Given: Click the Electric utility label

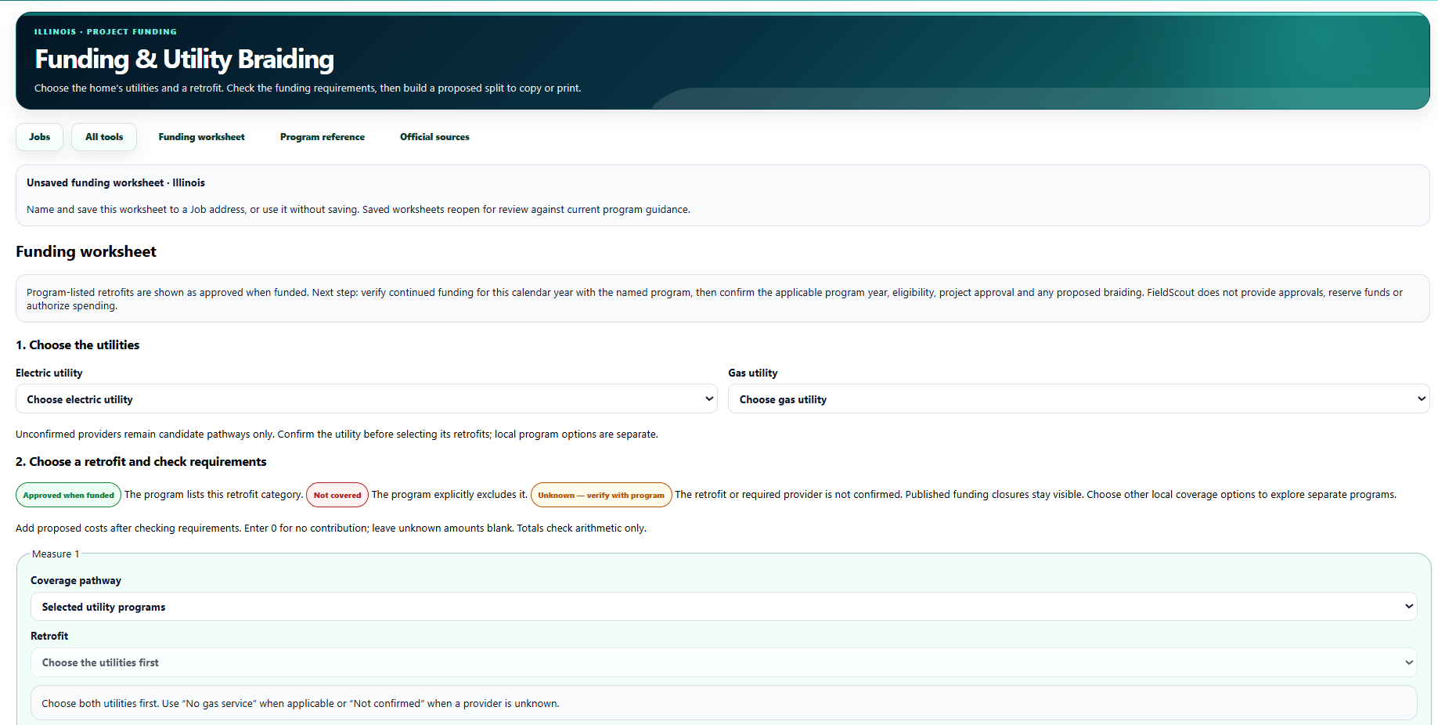Looking at the screenshot, I should (x=49, y=373).
